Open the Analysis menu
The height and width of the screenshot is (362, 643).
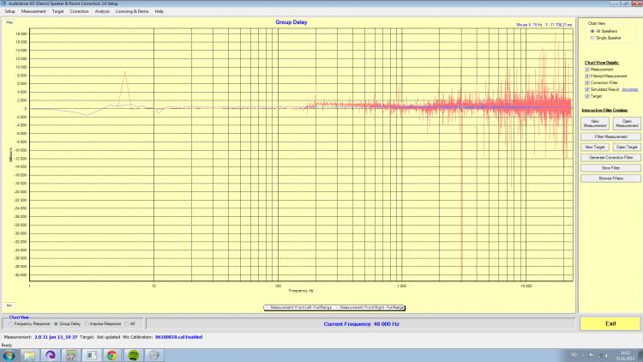(x=102, y=11)
